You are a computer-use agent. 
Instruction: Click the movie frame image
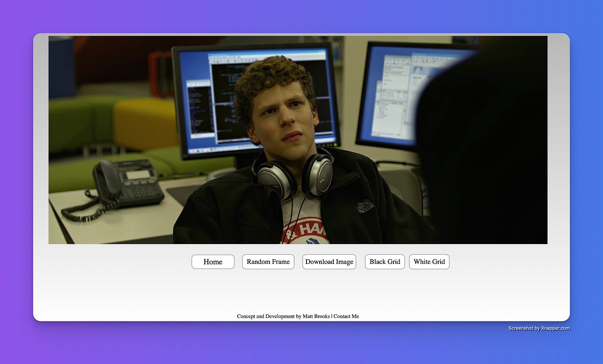[298, 140]
